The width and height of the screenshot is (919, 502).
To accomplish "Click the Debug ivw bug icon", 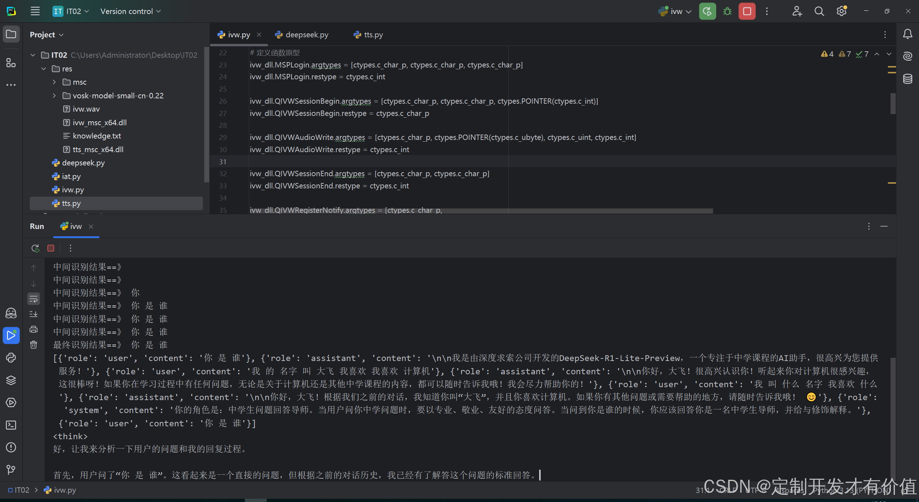I will (x=727, y=11).
